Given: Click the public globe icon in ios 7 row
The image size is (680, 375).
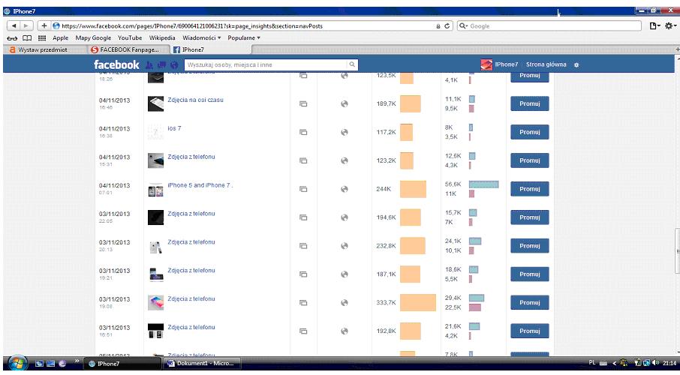Looking at the screenshot, I should point(345,132).
